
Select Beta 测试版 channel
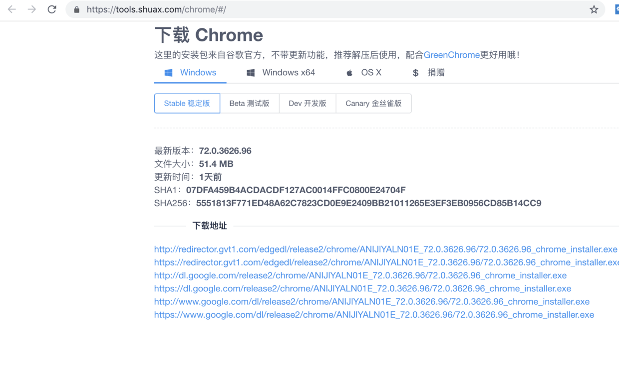click(250, 104)
